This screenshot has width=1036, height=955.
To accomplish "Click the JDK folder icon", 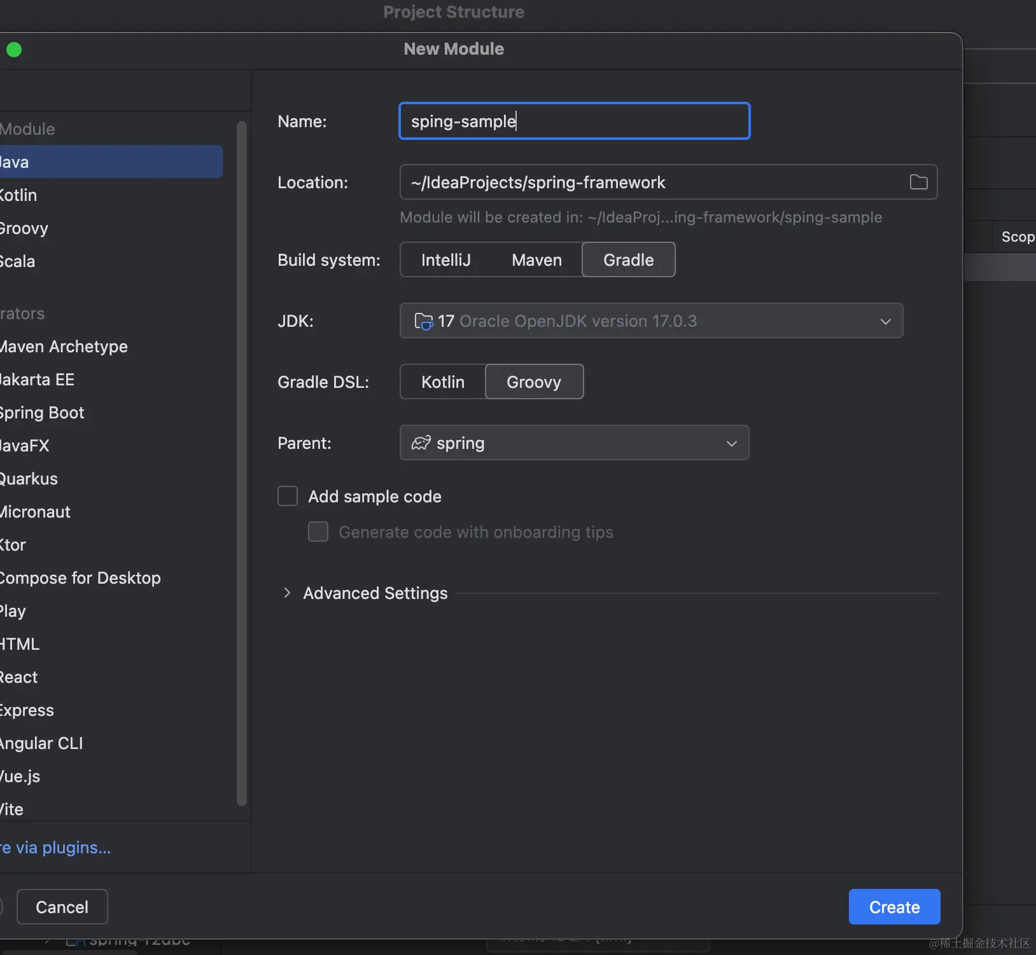I will coord(423,321).
